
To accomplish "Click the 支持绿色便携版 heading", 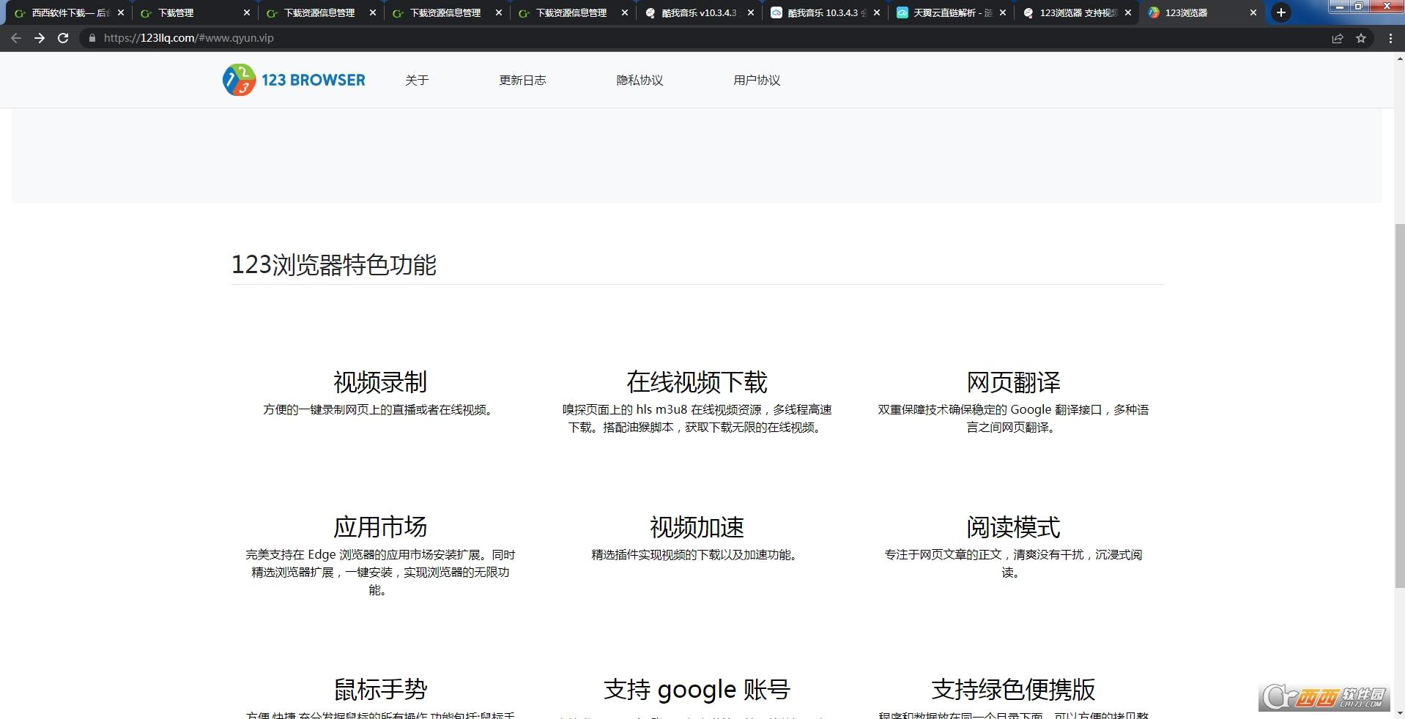I will point(1013,689).
